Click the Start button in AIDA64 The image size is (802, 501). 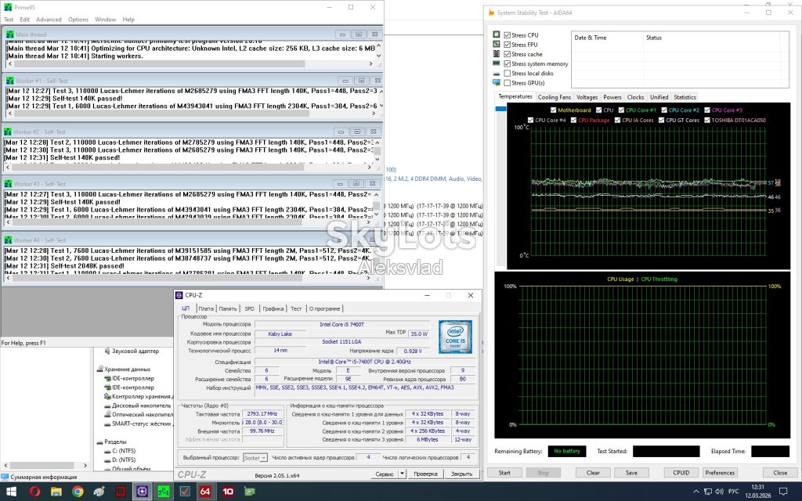(504, 472)
